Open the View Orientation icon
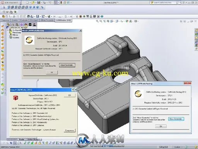This screenshot has height=149, width=198. 111,21
